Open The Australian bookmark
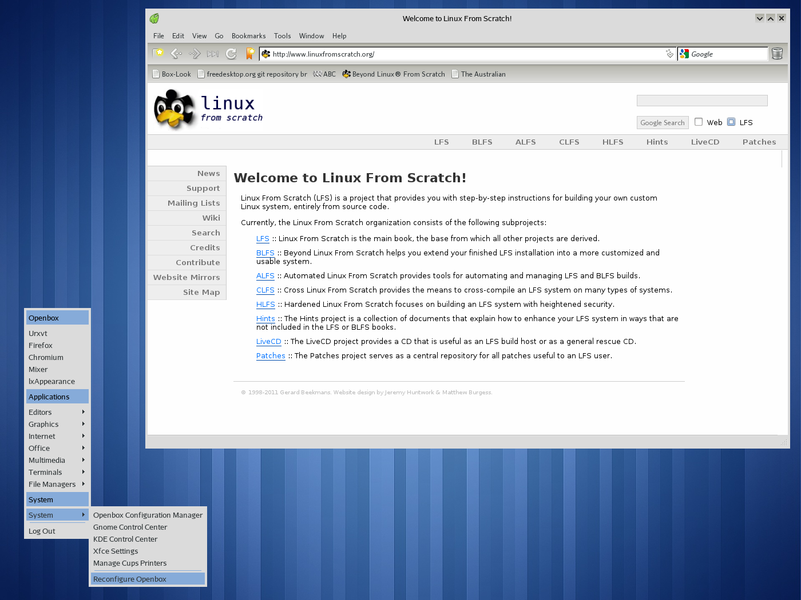 point(479,74)
